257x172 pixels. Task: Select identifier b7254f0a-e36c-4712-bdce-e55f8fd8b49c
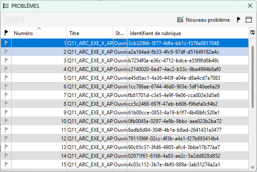(174, 61)
